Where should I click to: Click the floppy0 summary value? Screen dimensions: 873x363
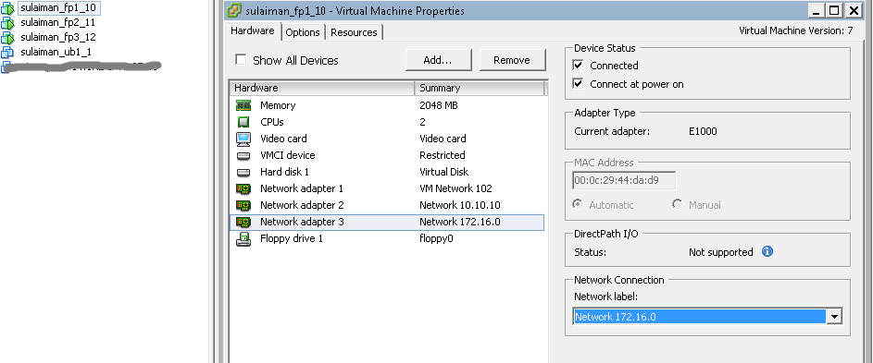click(436, 238)
